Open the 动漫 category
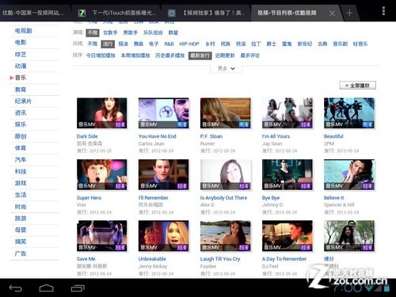The height and width of the screenshot is (297, 396). coord(21,66)
